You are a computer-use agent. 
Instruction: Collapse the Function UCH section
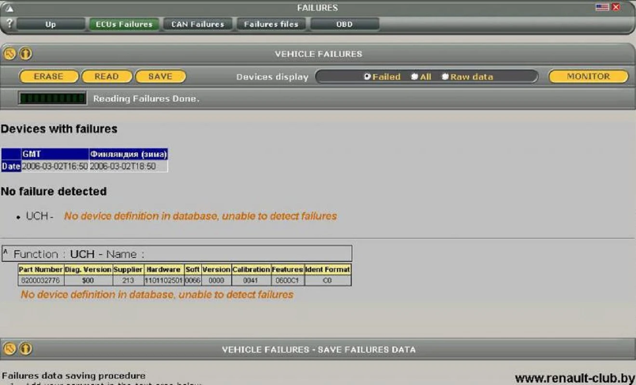click(x=5, y=251)
